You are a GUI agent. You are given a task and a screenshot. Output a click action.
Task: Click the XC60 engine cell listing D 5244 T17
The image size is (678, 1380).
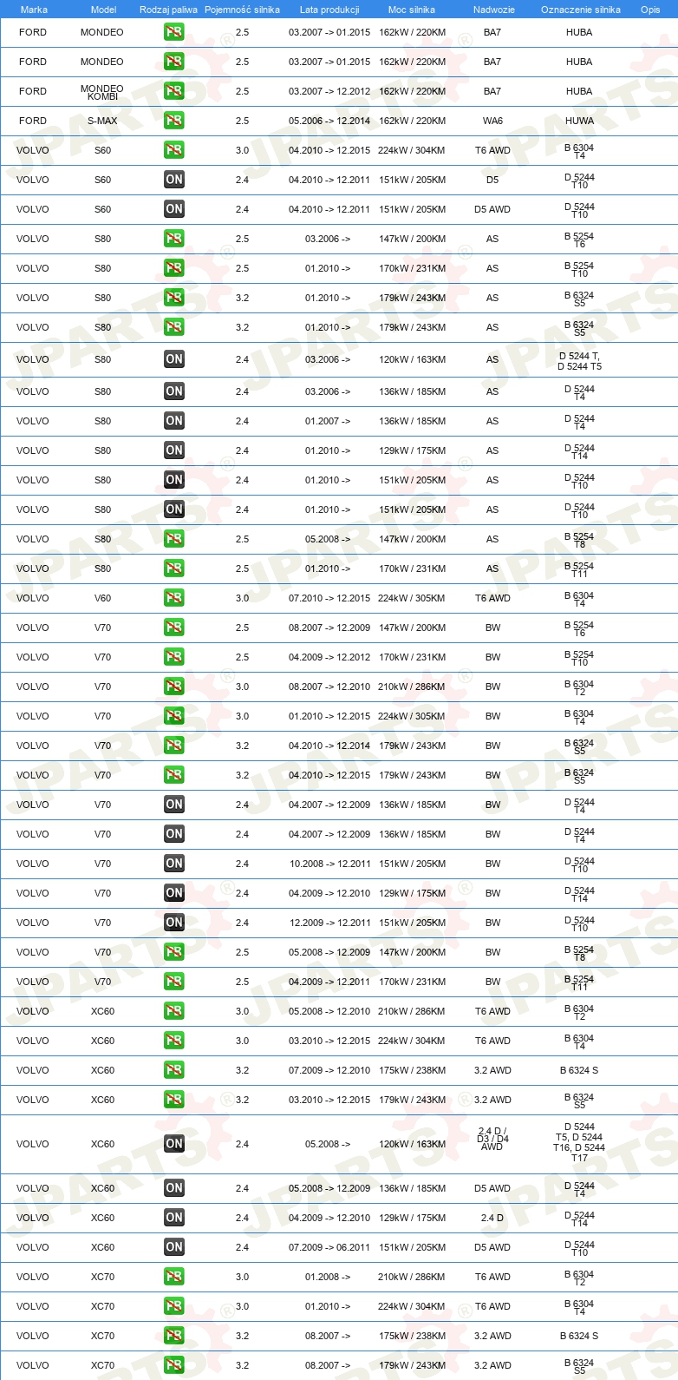pyautogui.click(x=579, y=1142)
